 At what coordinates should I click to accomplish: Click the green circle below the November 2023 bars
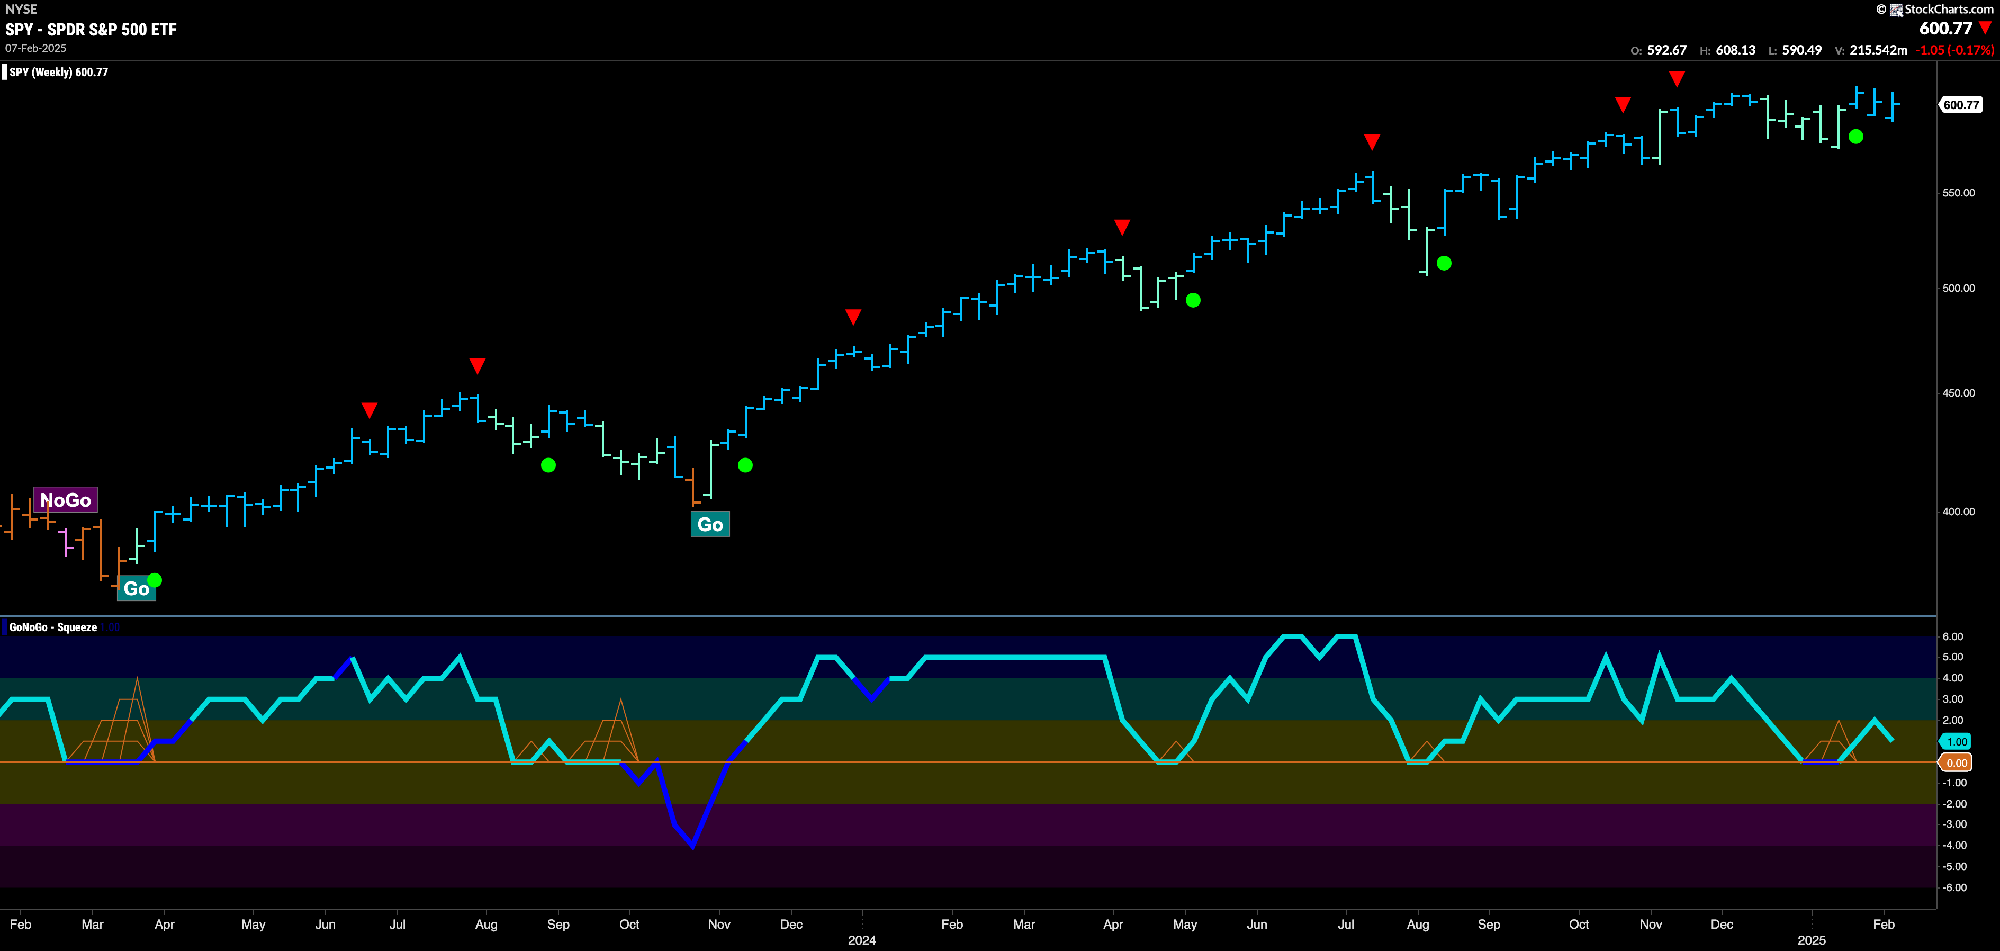click(x=745, y=465)
